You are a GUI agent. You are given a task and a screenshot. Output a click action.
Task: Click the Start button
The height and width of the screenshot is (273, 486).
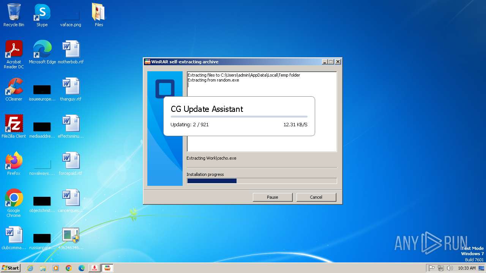click(11, 268)
